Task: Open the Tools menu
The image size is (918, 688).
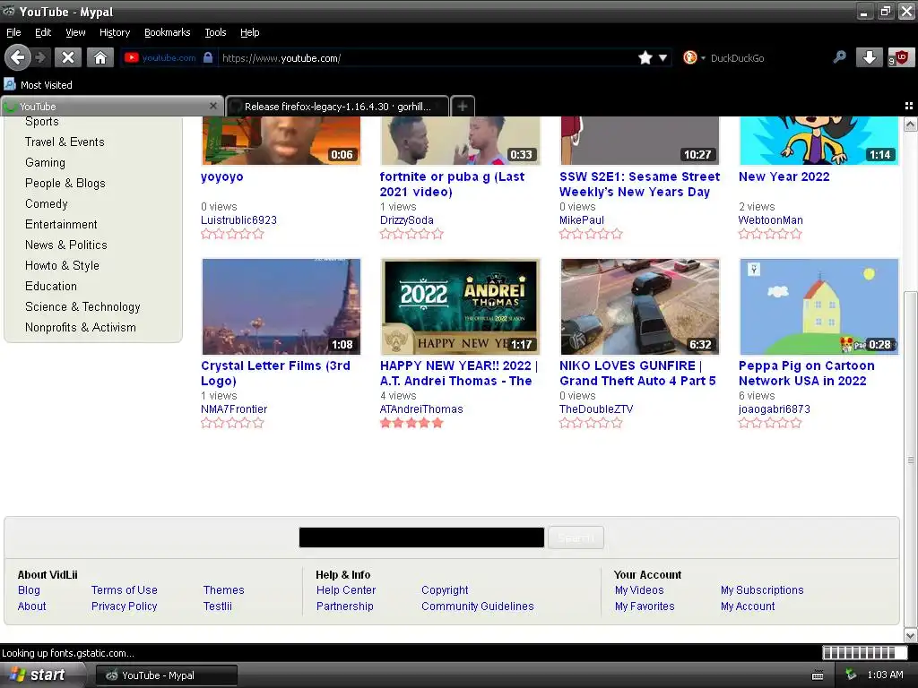Action: [x=215, y=32]
